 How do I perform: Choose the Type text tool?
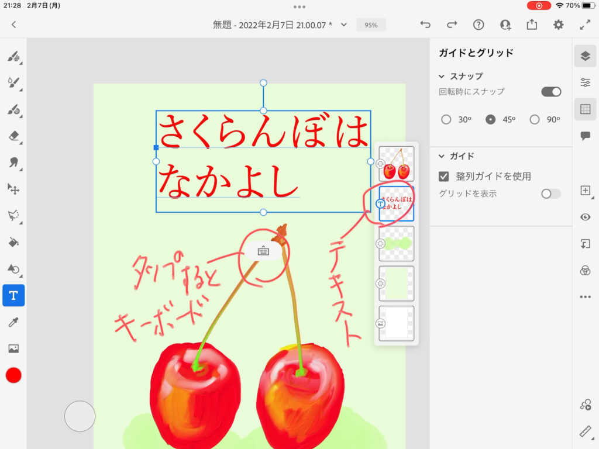[x=13, y=296]
